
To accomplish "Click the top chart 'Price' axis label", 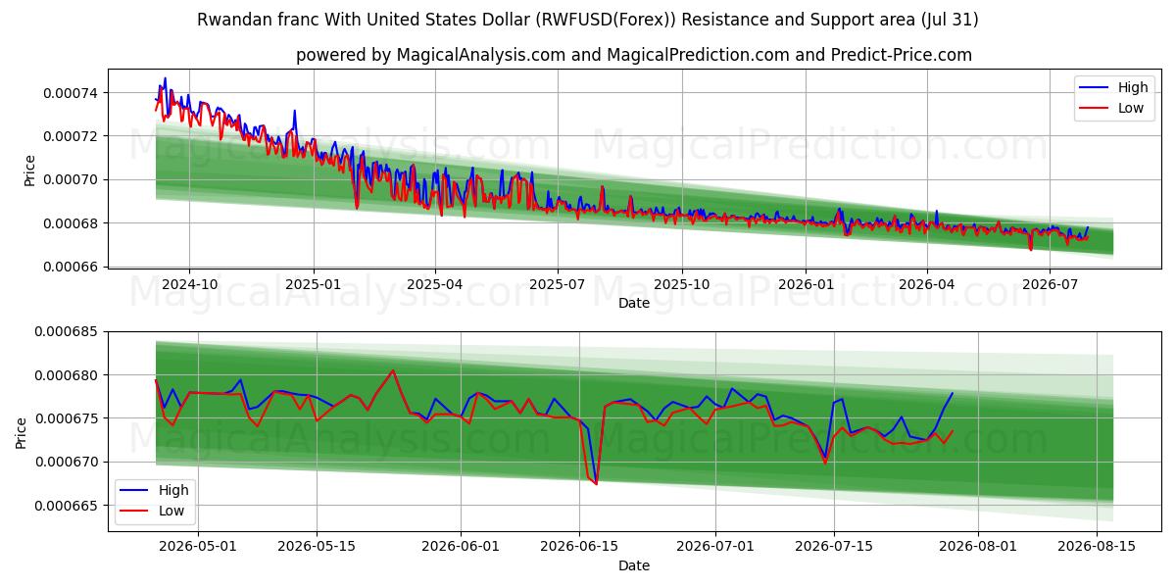I will click(x=29, y=171).
